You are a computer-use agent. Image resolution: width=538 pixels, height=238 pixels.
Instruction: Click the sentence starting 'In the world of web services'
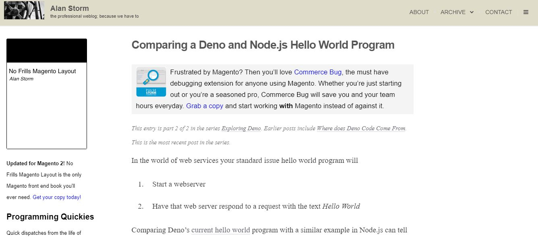point(245,160)
